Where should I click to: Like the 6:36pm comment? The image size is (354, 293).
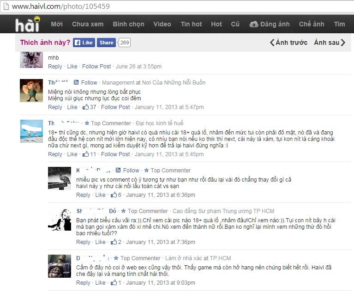100,195
